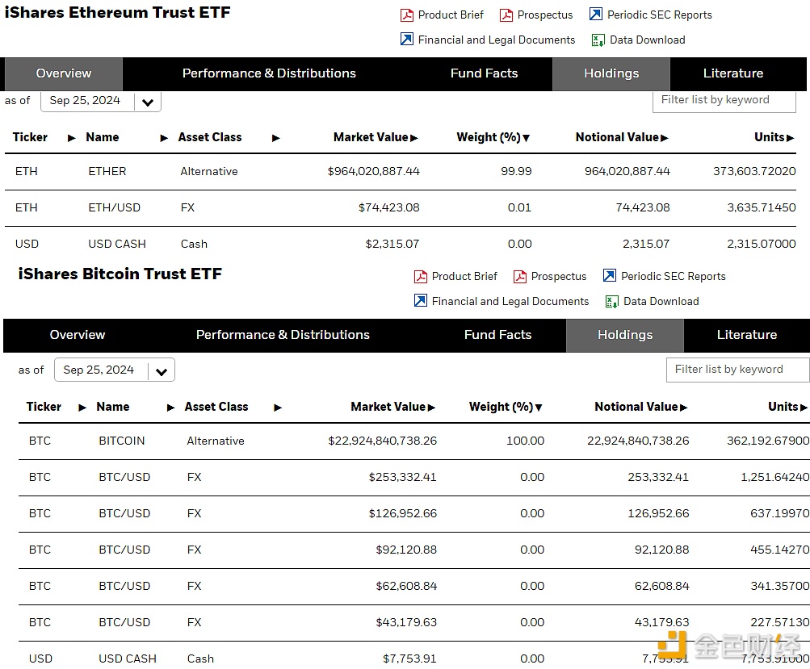The height and width of the screenshot is (669, 810).
Task: Sort Ethereum holdings by Ticker arrow
Action: pyautogui.click(x=72, y=138)
